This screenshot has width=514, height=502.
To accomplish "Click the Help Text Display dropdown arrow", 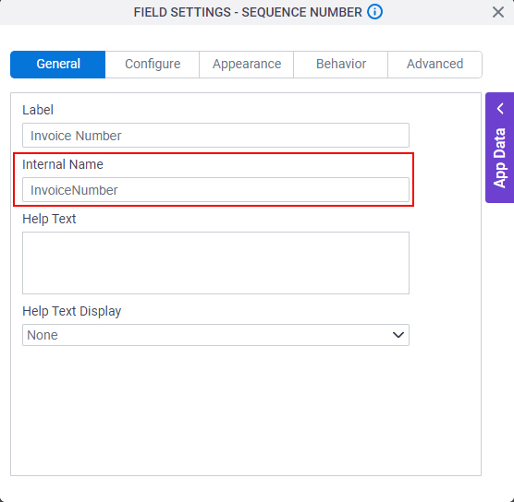I will tap(398, 335).
